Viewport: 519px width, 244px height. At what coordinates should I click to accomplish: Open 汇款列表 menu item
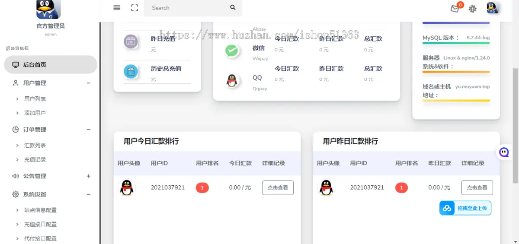coord(35,146)
